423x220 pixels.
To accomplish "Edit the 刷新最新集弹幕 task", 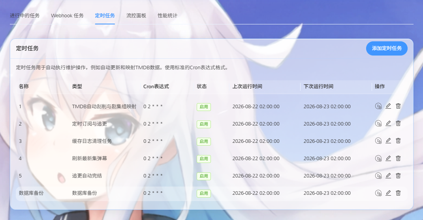I will [x=388, y=159].
